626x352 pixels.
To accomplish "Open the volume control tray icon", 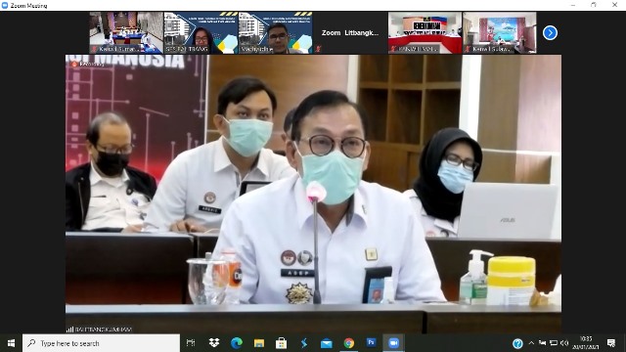I will 564,343.
